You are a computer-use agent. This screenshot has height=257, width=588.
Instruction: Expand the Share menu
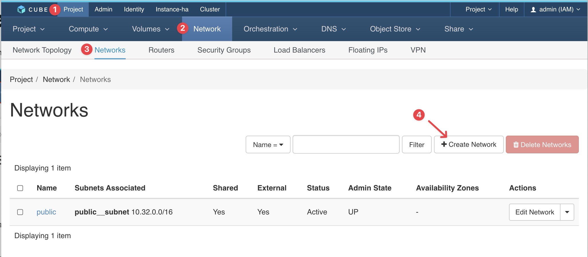click(459, 29)
